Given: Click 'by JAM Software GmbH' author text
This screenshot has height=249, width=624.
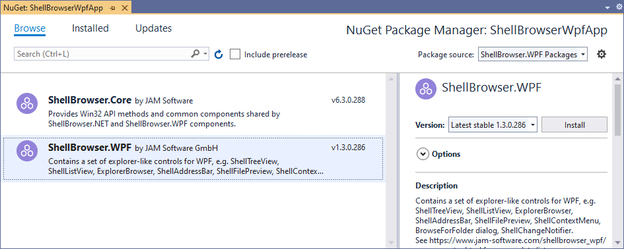Looking at the screenshot, I should click(x=176, y=148).
